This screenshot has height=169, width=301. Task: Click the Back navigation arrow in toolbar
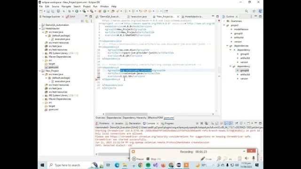pyautogui.click(x=150, y=11)
